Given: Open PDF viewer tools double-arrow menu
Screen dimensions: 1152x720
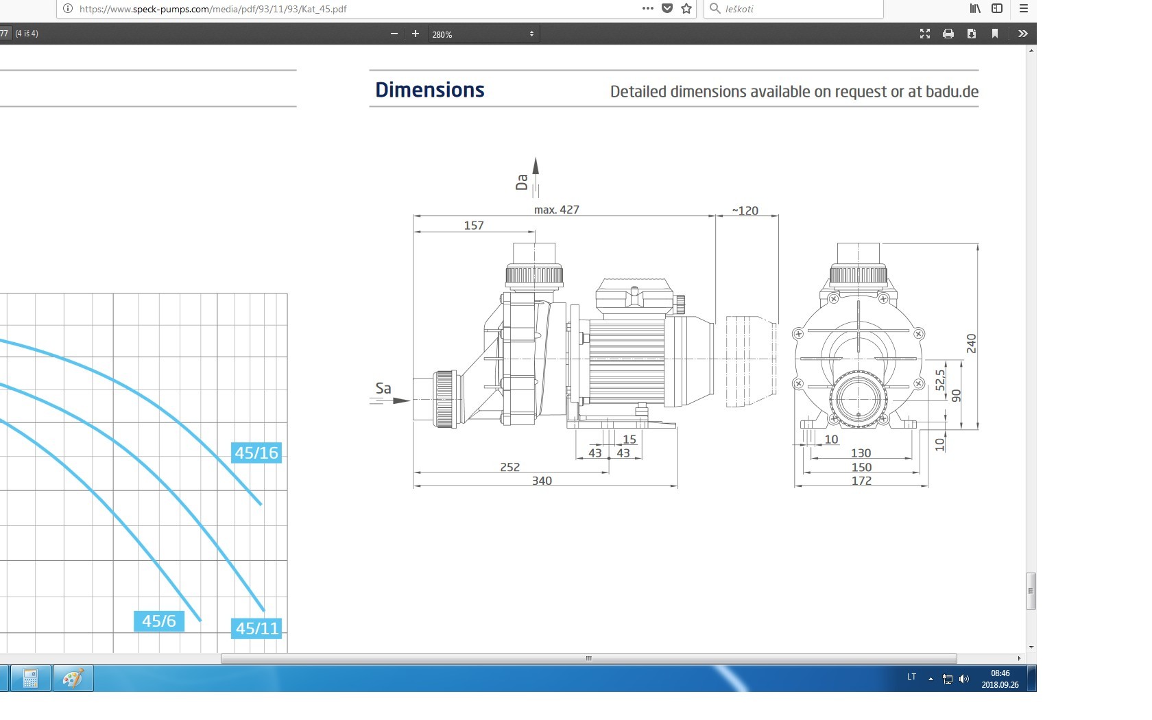Looking at the screenshot, I should coord(1023,34).
